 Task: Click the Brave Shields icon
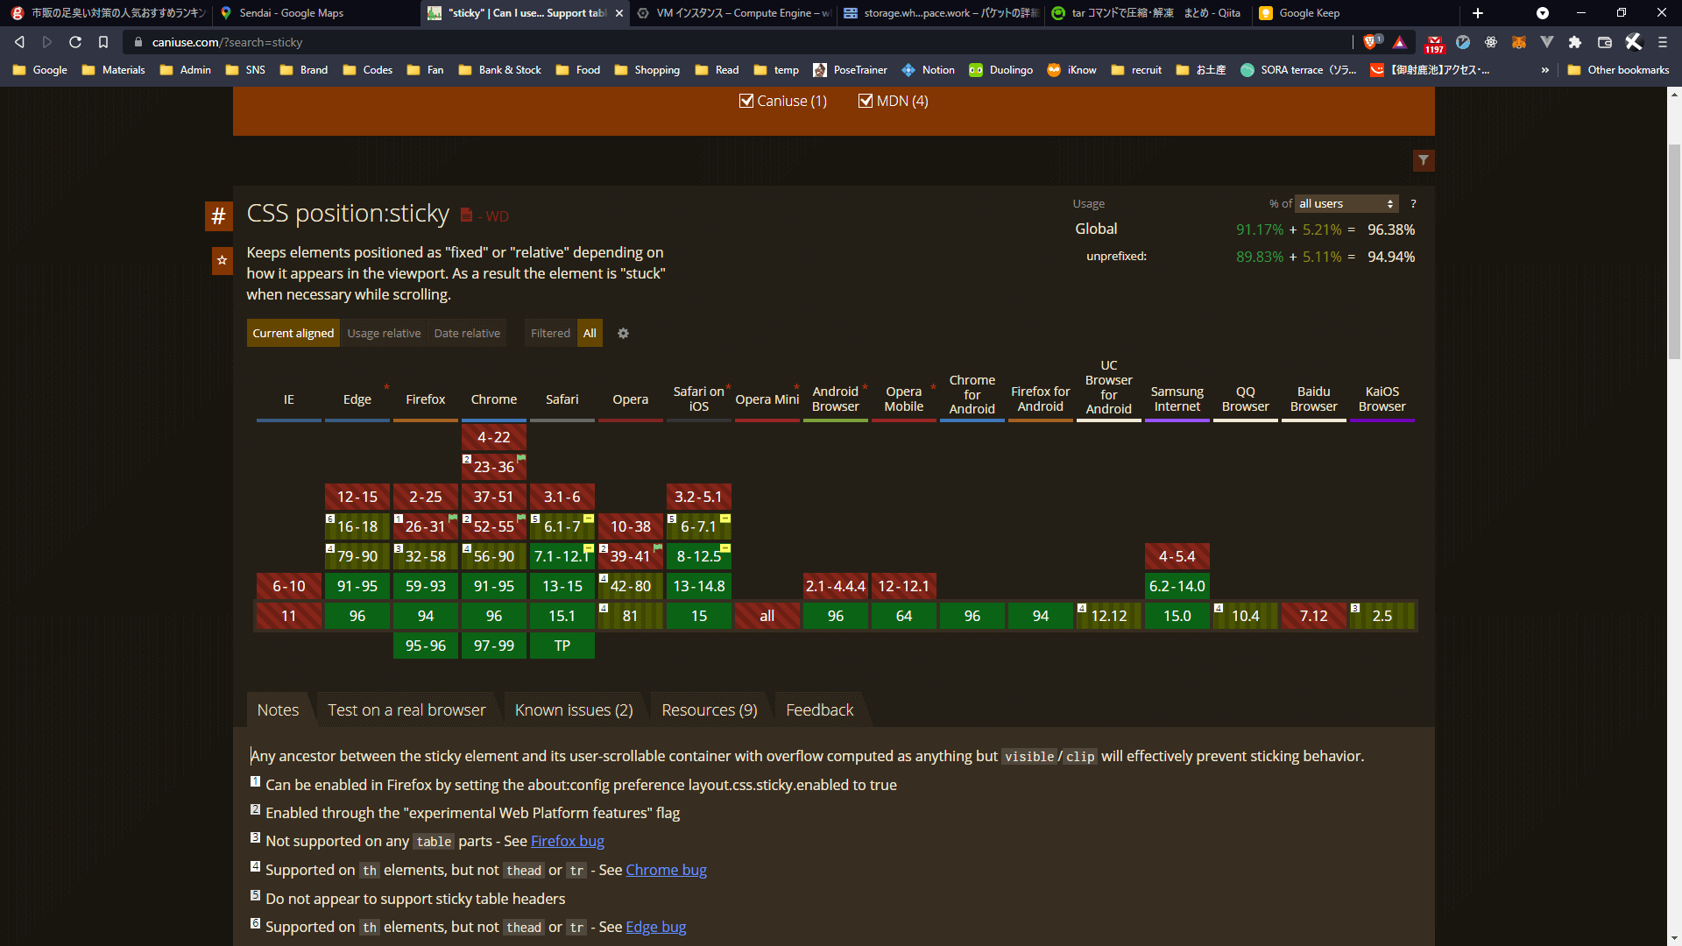click(x=1371, y=42)
